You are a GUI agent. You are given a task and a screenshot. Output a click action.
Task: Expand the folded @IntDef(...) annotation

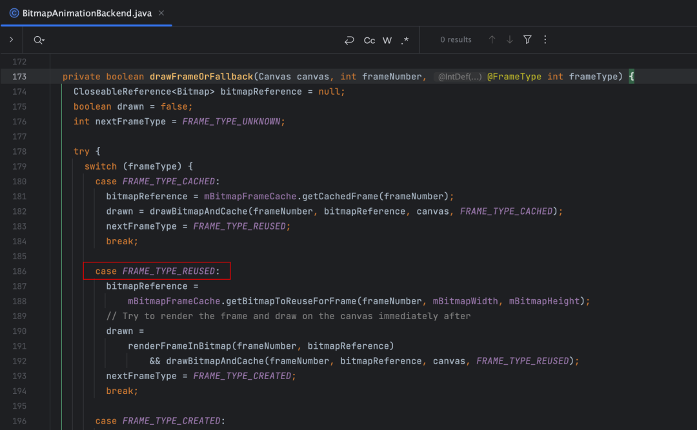pos(460,77)
